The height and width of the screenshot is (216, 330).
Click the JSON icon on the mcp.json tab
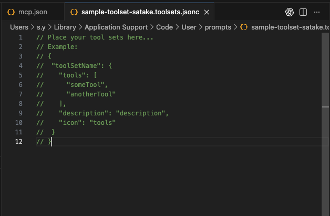click(11, 12)
